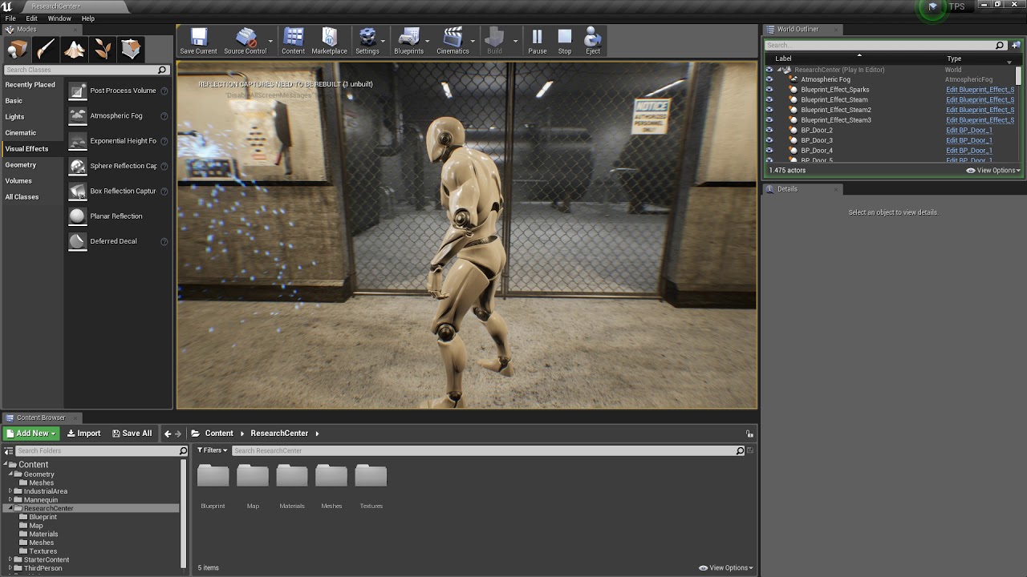
Task: Open the File menu
Action: (10, 18)
